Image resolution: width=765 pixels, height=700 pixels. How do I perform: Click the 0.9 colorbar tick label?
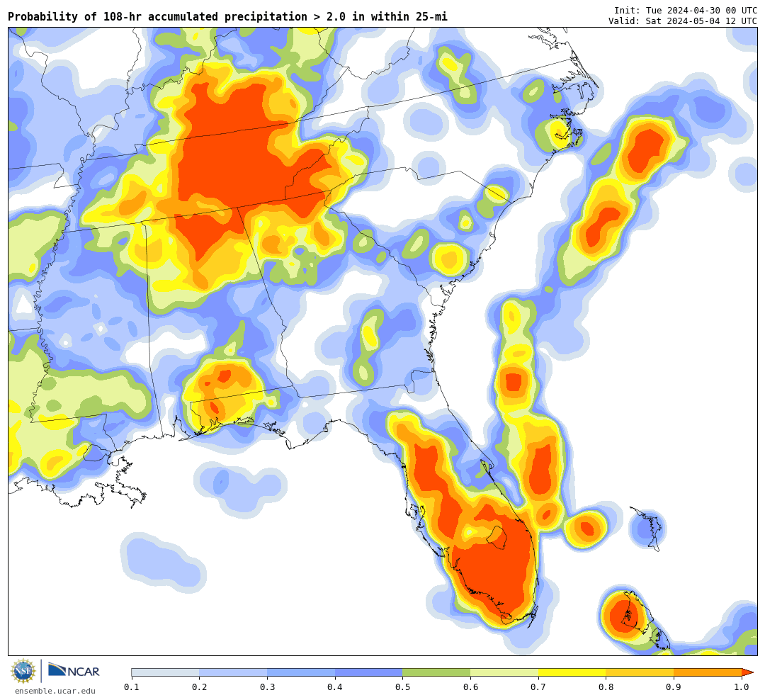(674, 687)
